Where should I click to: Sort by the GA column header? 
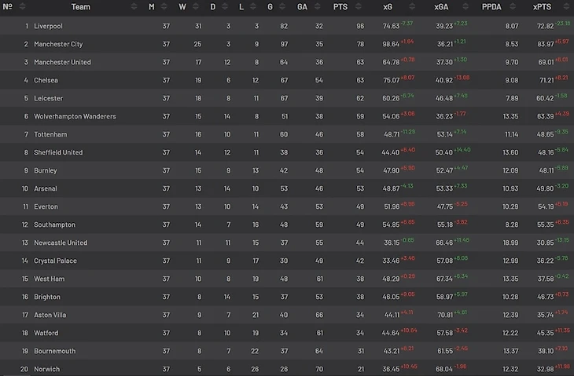(x=302, y=7)
